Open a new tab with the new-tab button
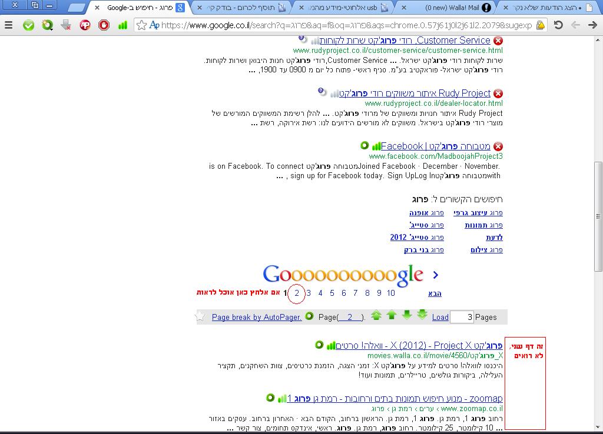The image size is (603, 434). tap(77, 7)
